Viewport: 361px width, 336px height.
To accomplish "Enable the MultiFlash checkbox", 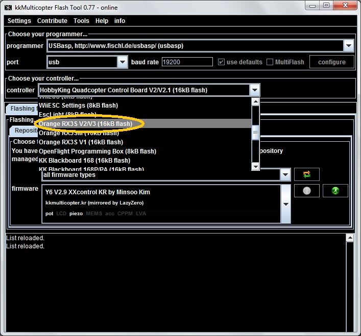I will 270,62.
